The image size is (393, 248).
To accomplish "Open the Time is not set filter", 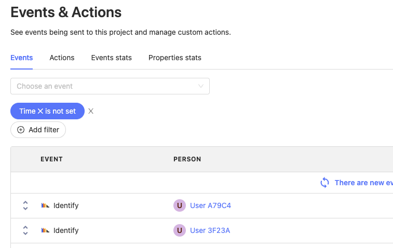I will (47, 111).
